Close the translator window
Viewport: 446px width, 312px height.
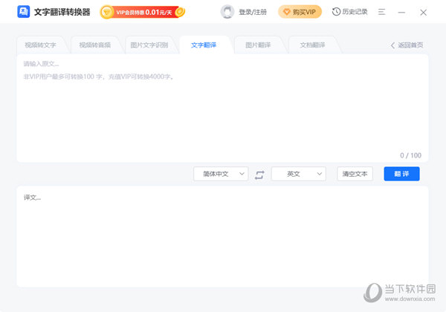coord(423,12)
